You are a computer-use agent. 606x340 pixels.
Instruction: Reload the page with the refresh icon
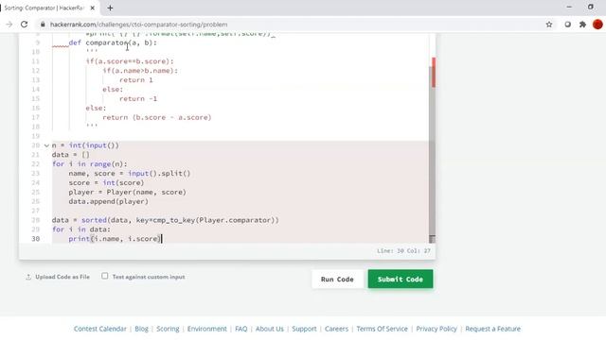coord(24,25)
